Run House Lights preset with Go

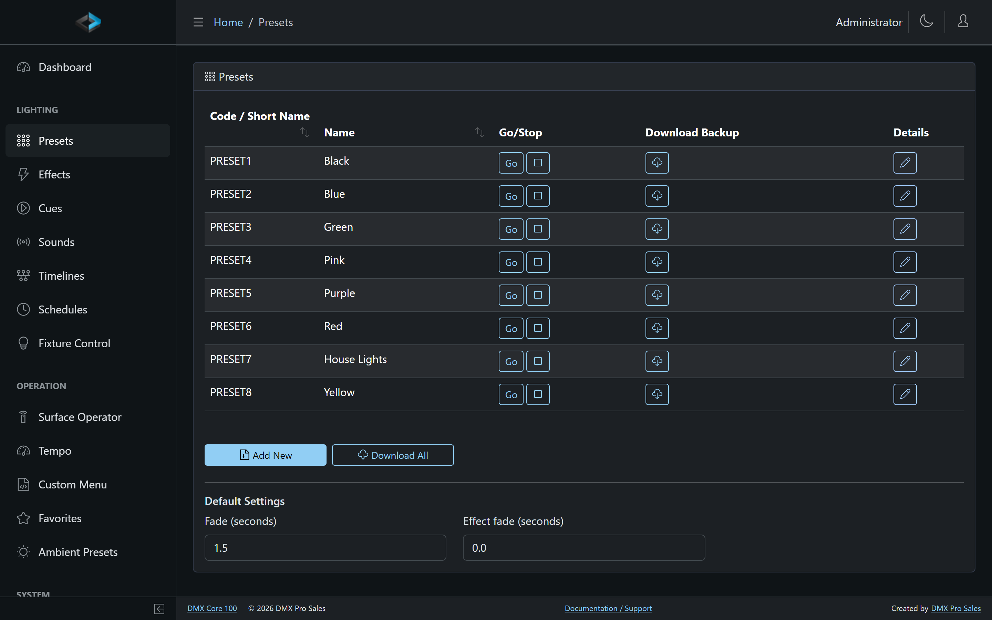(x=511, y=361)
